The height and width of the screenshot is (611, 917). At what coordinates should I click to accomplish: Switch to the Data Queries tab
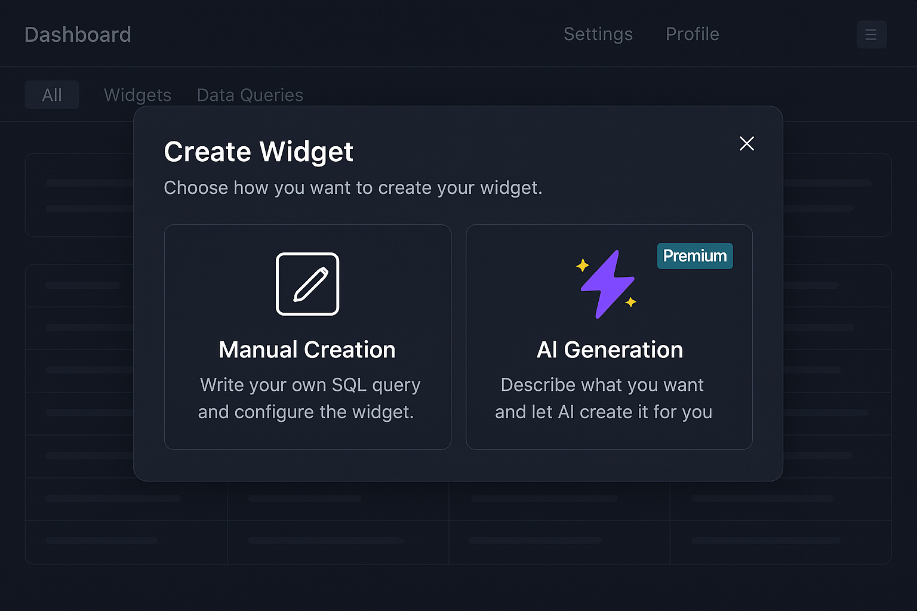[250, 94]
